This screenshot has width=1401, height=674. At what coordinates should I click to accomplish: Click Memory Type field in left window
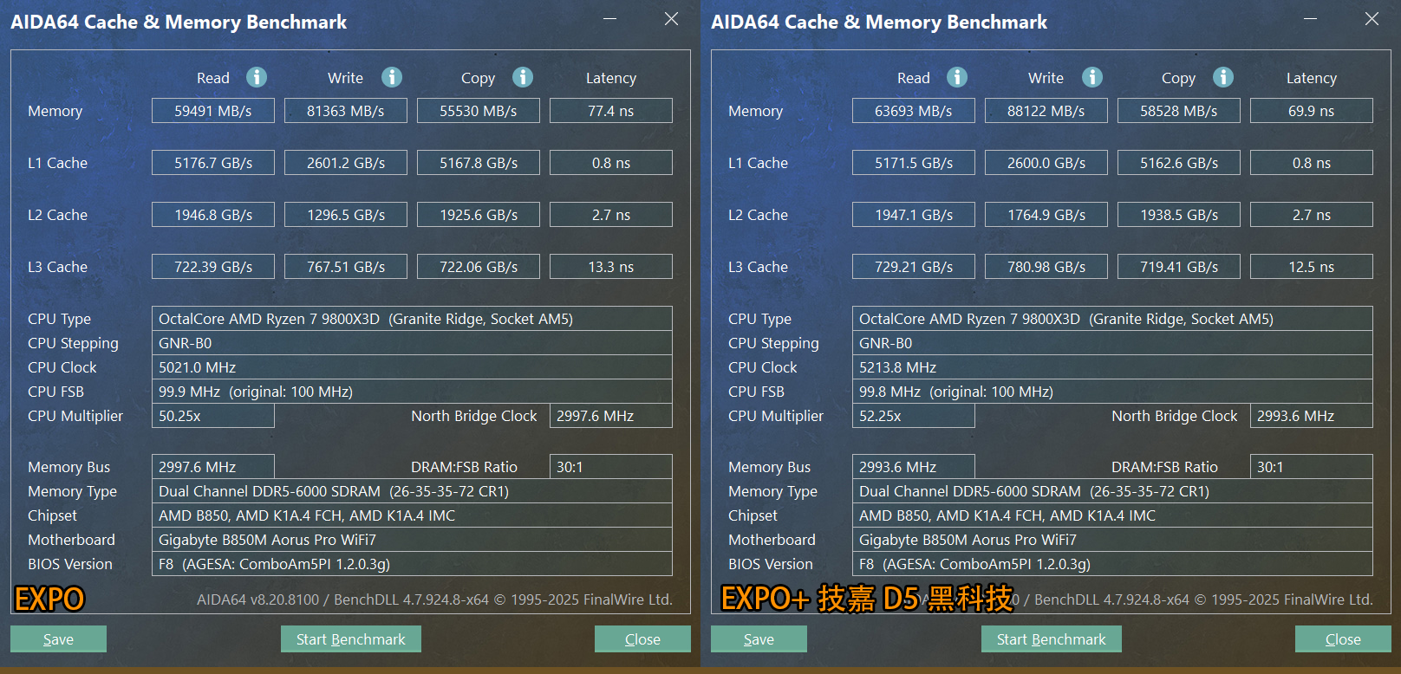tap(412, 491)
